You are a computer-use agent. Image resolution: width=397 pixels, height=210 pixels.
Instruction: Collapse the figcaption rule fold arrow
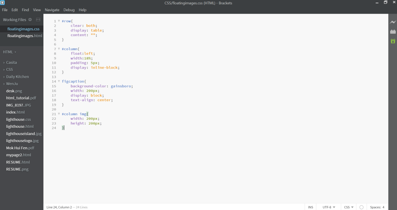point(59,81)
